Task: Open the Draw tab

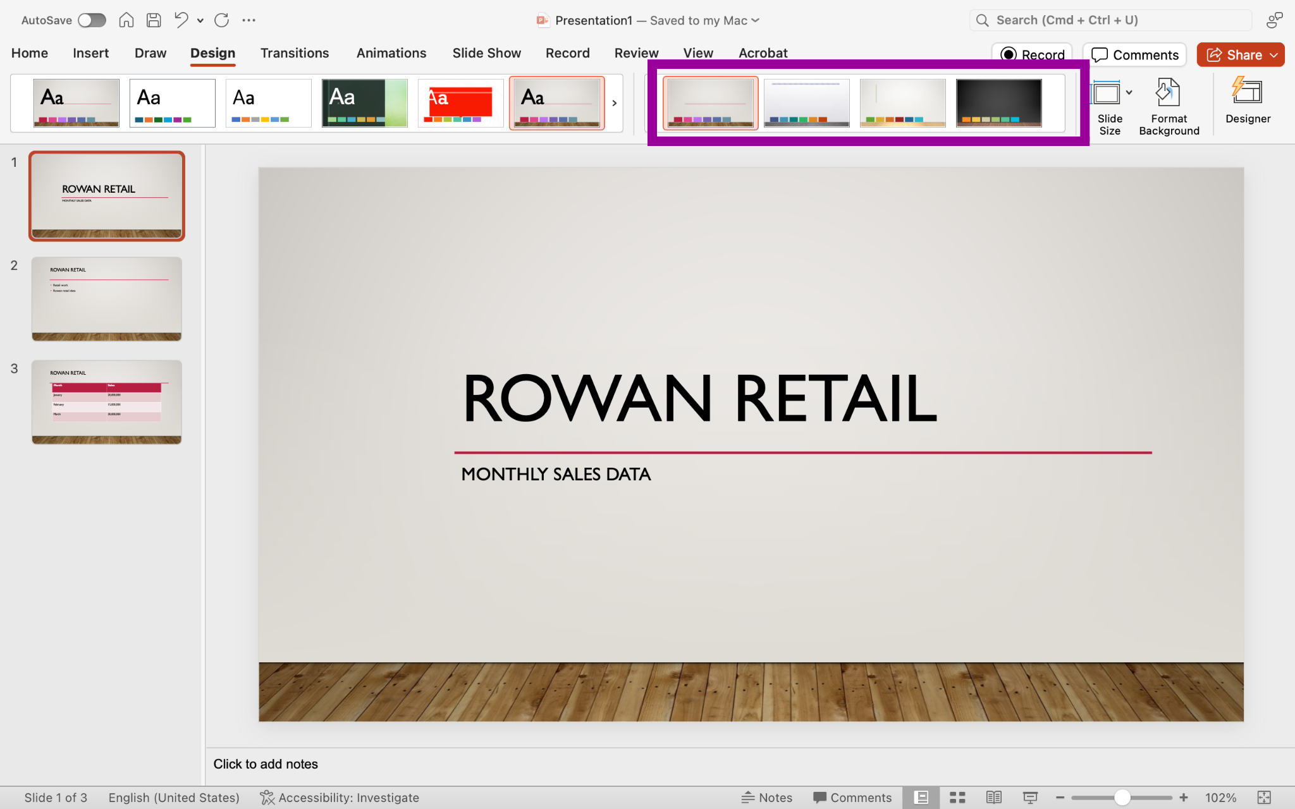Action: [x=150, y=53]
